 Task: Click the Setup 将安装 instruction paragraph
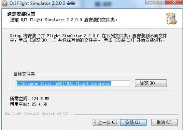(89, 38)
